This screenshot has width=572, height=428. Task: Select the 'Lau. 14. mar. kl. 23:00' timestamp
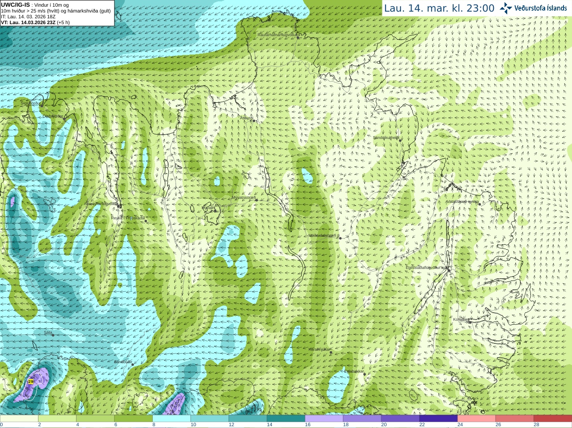point(439,8)
